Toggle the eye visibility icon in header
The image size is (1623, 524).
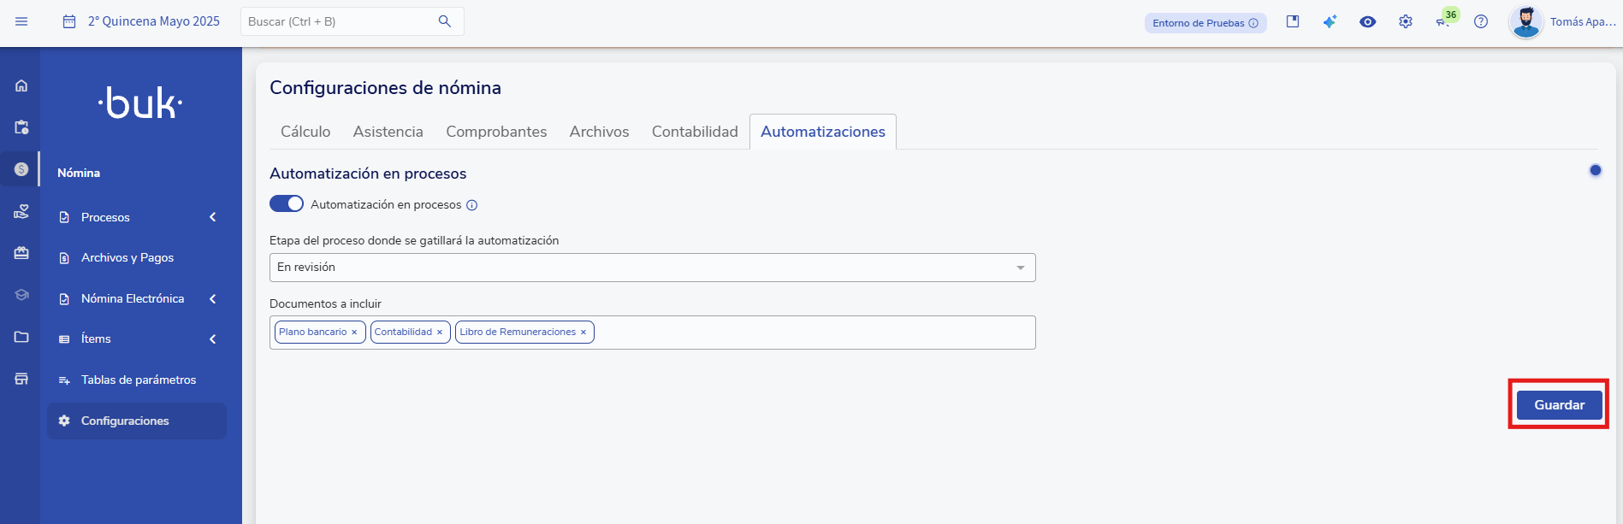[1367, 21]
